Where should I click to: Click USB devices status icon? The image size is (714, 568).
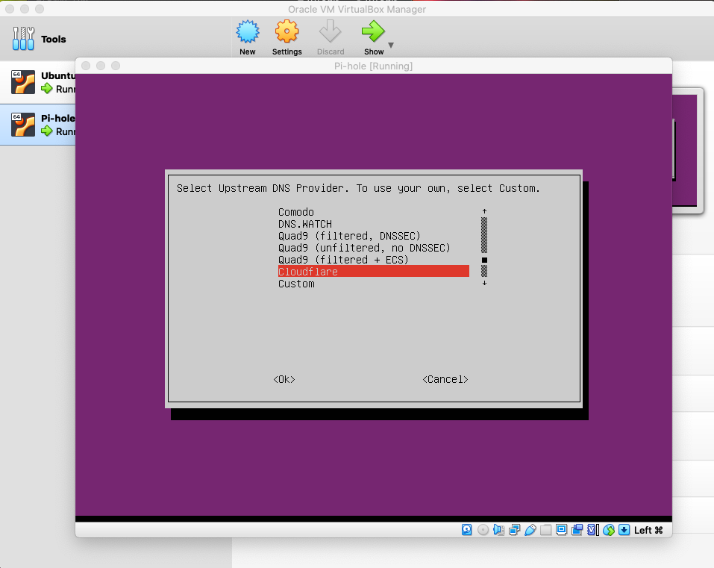point(530,530)
